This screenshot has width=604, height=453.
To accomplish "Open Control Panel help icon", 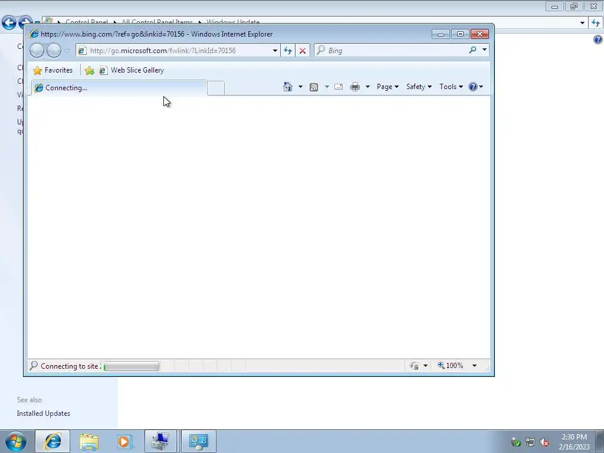I will coord(598,40).
